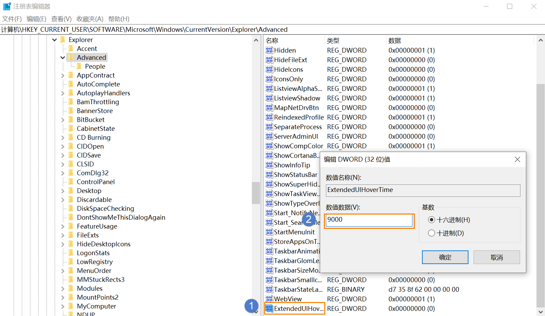Click the values pane scroll down arrow
545x316 pixels.
[x=541, y=312]
